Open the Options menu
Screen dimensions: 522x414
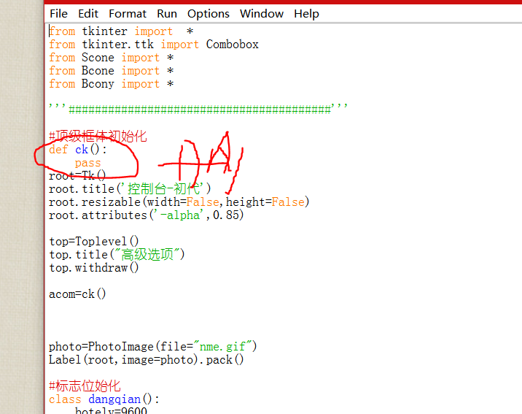click(209, 13)
